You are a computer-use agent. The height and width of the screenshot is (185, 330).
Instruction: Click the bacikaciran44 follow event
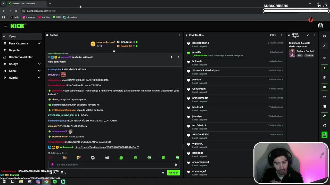click(x=235, y=44)
